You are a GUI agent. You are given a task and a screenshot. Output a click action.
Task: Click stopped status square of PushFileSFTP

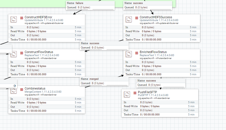[135, 93]
